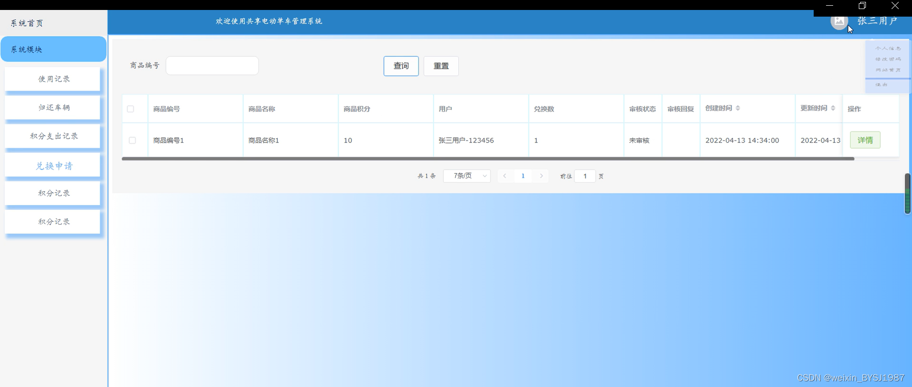
Task: Focus the 商品编号 search input field
Action: (212, 66)
